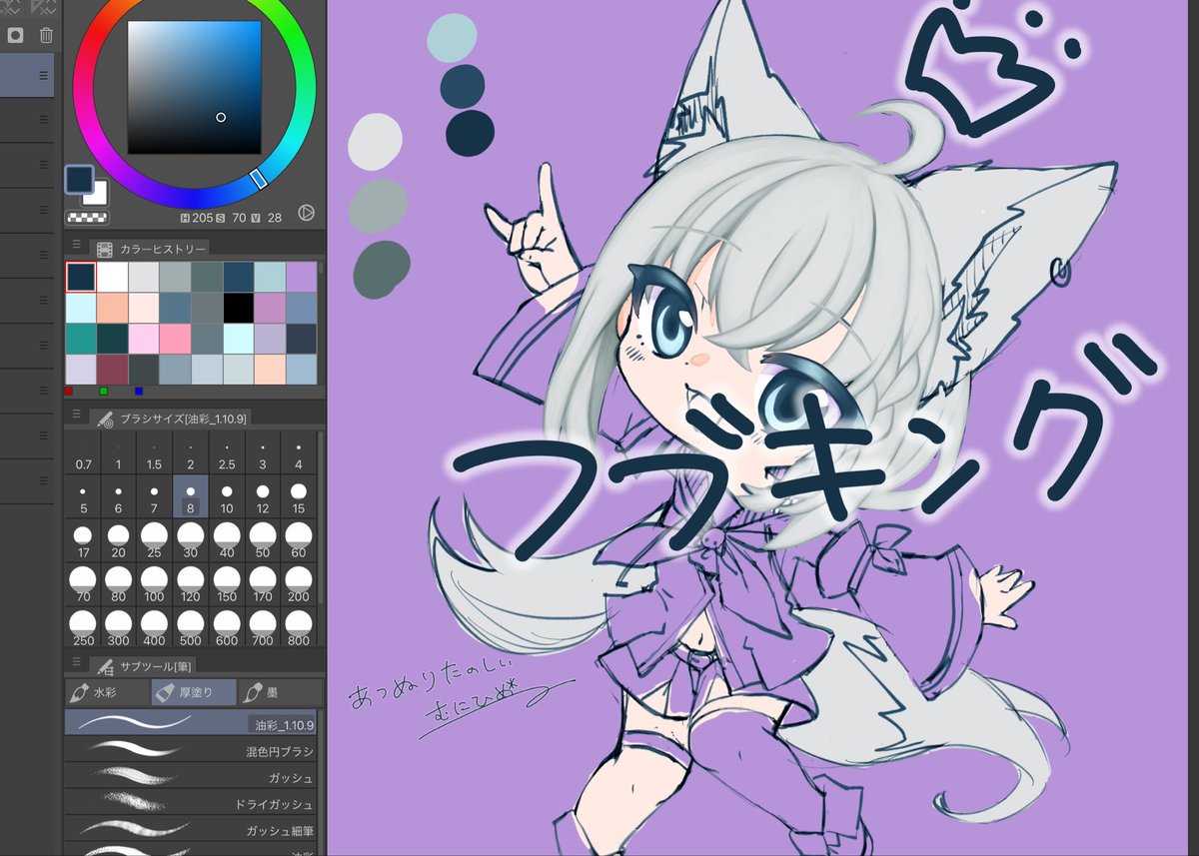Pick the purple swatch in color history top row
Screen dimensions: 1199x856
coord(301,277)
